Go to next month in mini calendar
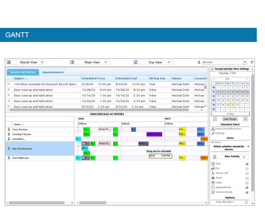This screenshot has height=223, width=265. tap(247, 79)
